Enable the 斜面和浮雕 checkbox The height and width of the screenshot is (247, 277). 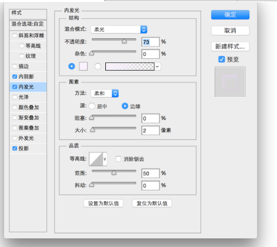(x=15, y=35)
